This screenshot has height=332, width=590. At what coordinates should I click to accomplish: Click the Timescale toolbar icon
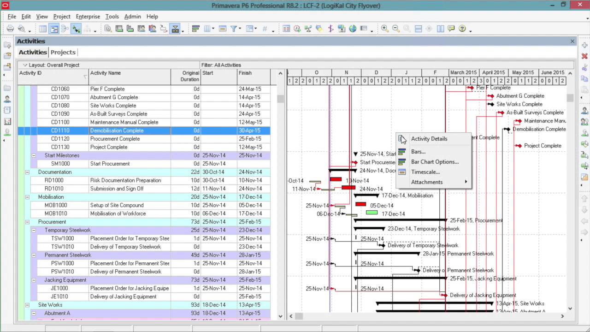[x=222, y=29]
